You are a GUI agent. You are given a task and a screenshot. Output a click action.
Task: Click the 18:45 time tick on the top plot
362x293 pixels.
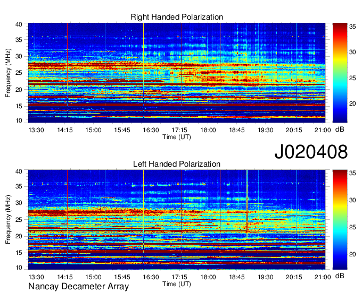coord(237,130)
